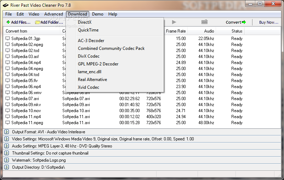Expand the Thumbnail Settings panel

point(7,153)
